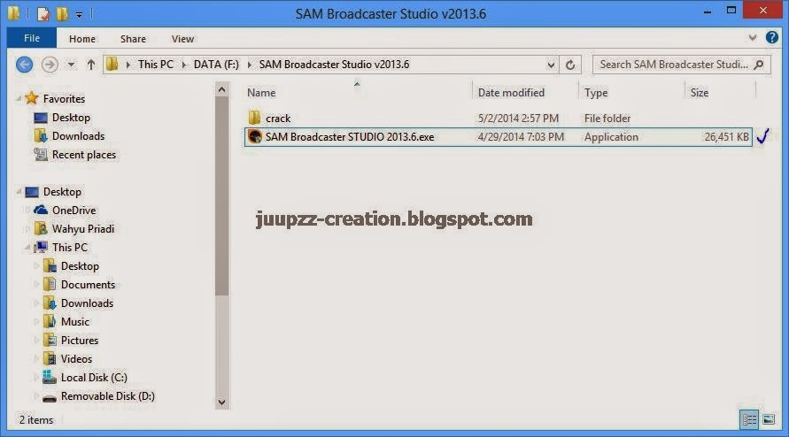
Task: Click This PC in address breadcrumb
Action: (156, 65)
